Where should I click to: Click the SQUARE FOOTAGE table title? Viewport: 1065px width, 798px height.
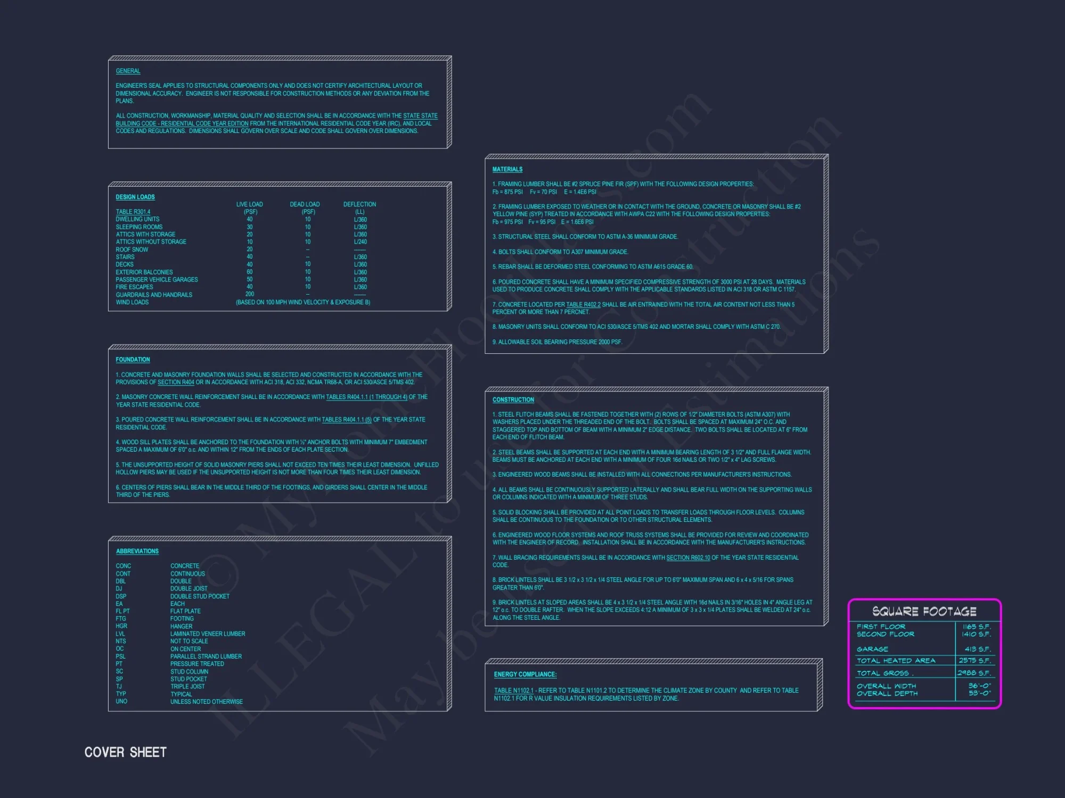point(924,611)
